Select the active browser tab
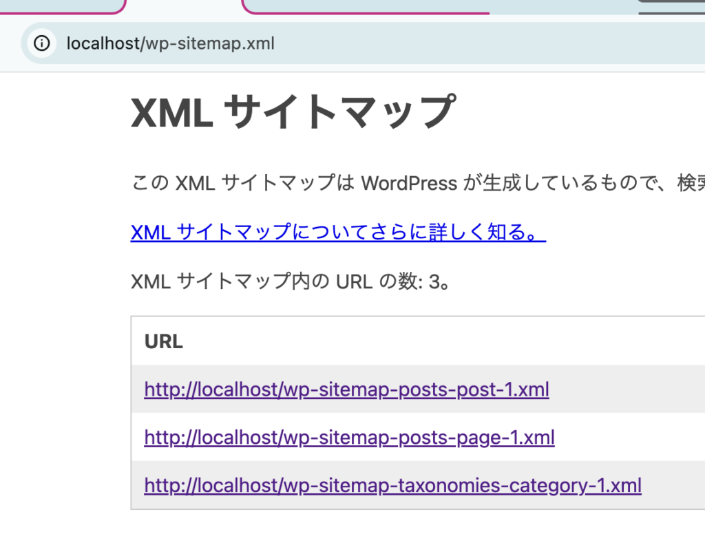The image size is (705, 545). click(182, 6)
